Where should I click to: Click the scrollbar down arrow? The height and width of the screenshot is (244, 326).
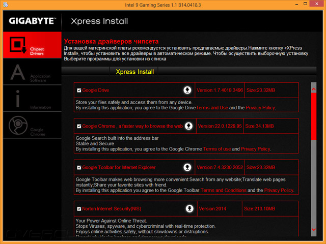tap(314, 229)
